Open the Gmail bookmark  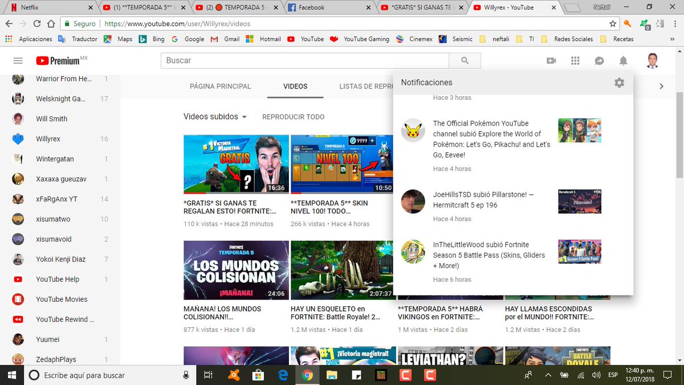(225, 39)
